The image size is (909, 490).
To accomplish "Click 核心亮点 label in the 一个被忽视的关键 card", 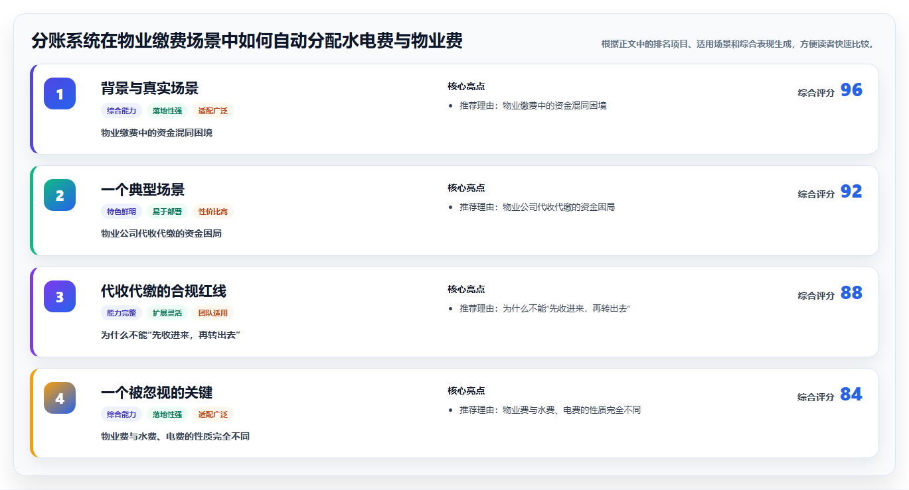I will point(466,391).
